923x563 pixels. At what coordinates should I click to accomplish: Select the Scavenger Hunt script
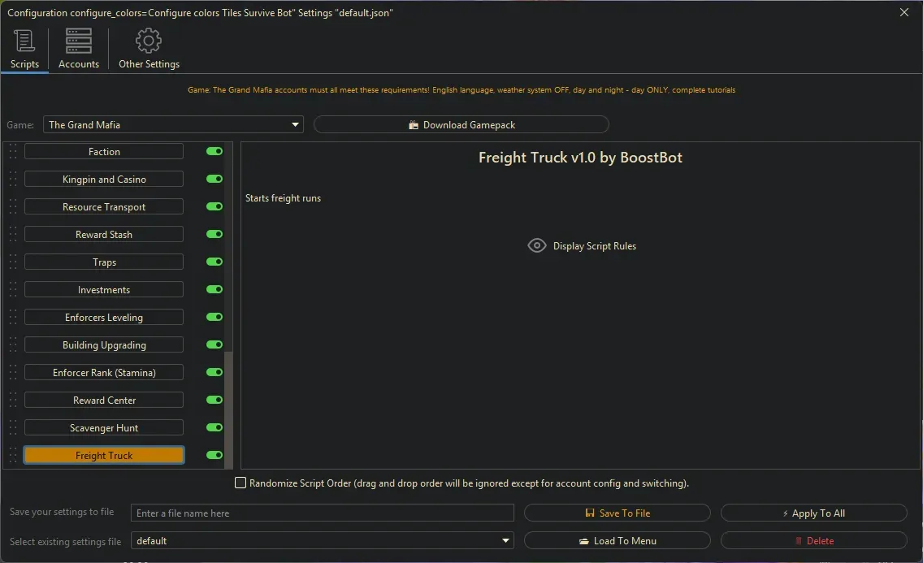(104, 428)
